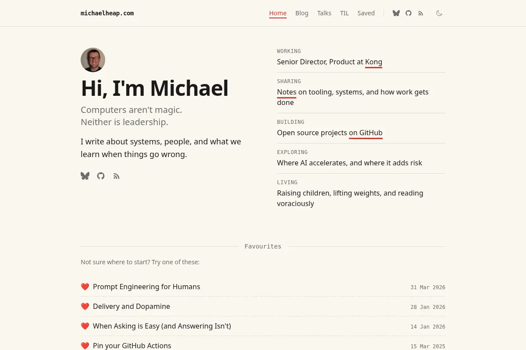The height and width of the screenshot is (350, 526).
Task: Open 'Pin your GitHub Actions' post
Action: 132,346
